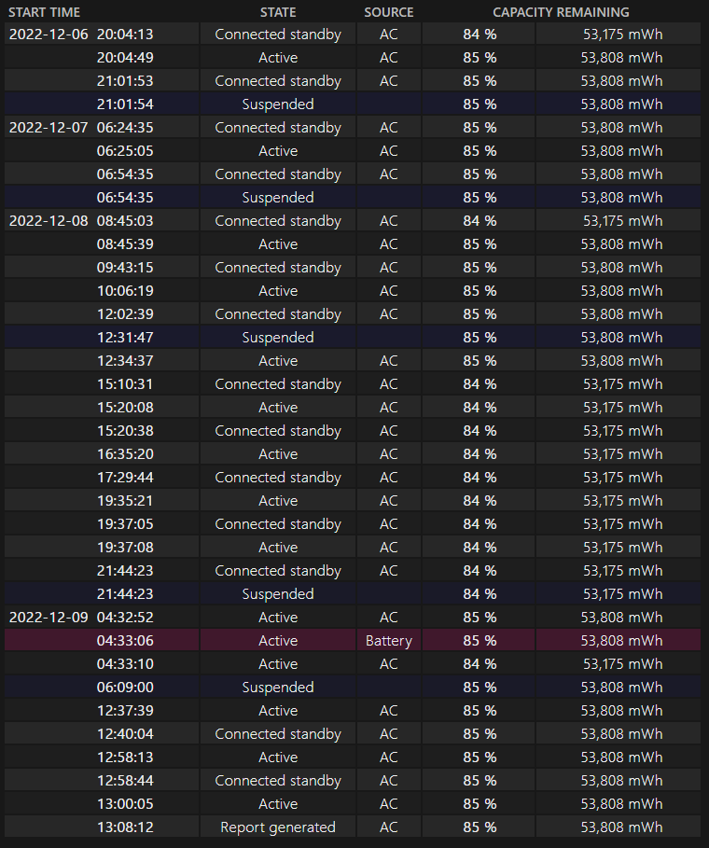Screen dimensions: 709x848
Task: Click 53,808 mWh in the 20:04:49 row
Action: click(x=621, y=57)
